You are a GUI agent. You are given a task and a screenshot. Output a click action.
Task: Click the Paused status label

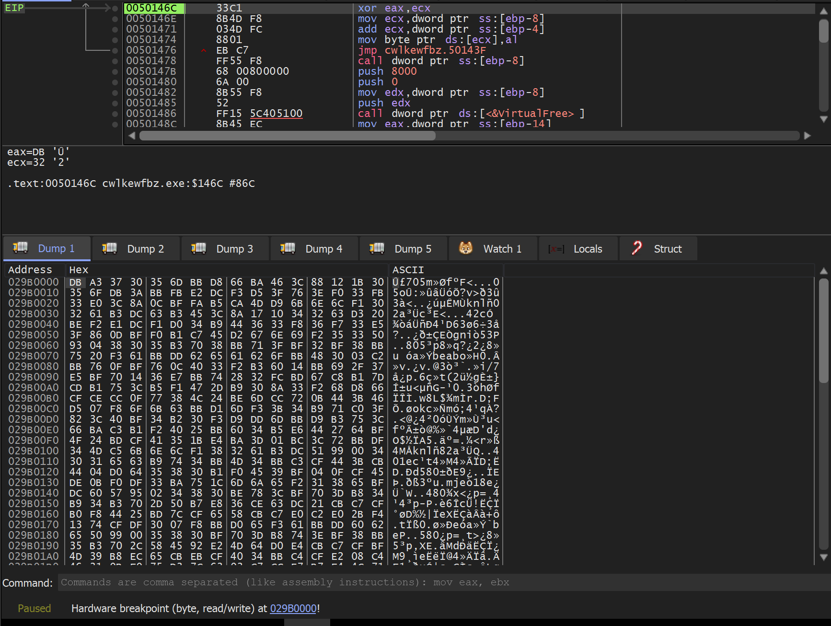pos(34,608)
